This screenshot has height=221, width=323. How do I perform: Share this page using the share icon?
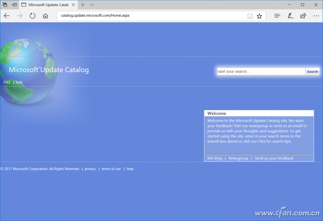(303, 16)
